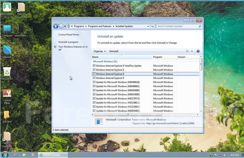Open the 4:57 PM taskbar clock
The height and width of the screenshot is (158, 244).
[x=234, y=155]
